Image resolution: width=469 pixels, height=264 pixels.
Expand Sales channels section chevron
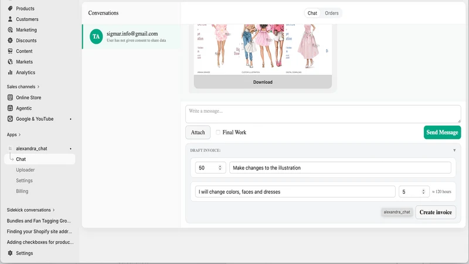click(38, 87)
